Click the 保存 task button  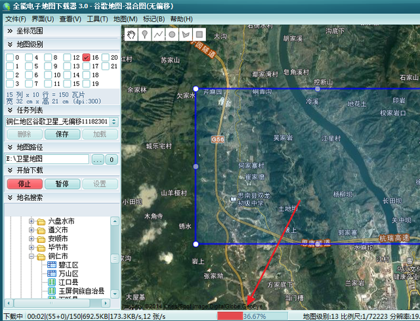pyautogui.click(x=62, y=134)
